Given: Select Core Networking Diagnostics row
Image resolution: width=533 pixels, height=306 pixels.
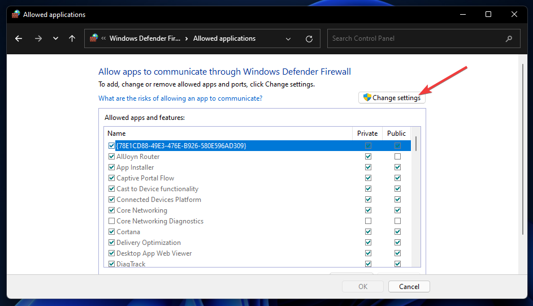Looking at the screenshot, I should tap(257, 221).
